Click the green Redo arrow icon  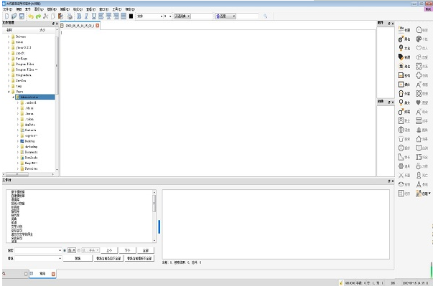point(38,16)
